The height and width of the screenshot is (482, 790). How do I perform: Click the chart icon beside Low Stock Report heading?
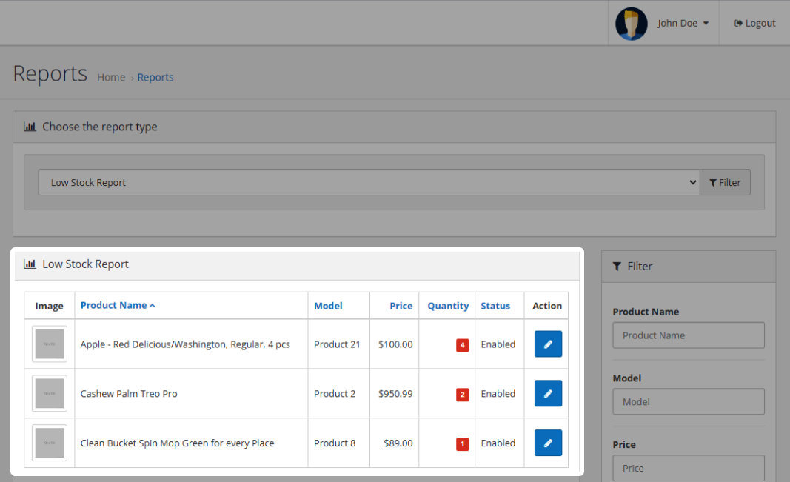30,264
